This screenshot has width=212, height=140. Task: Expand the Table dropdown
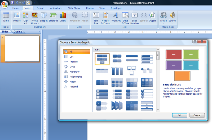click(6, 23)
